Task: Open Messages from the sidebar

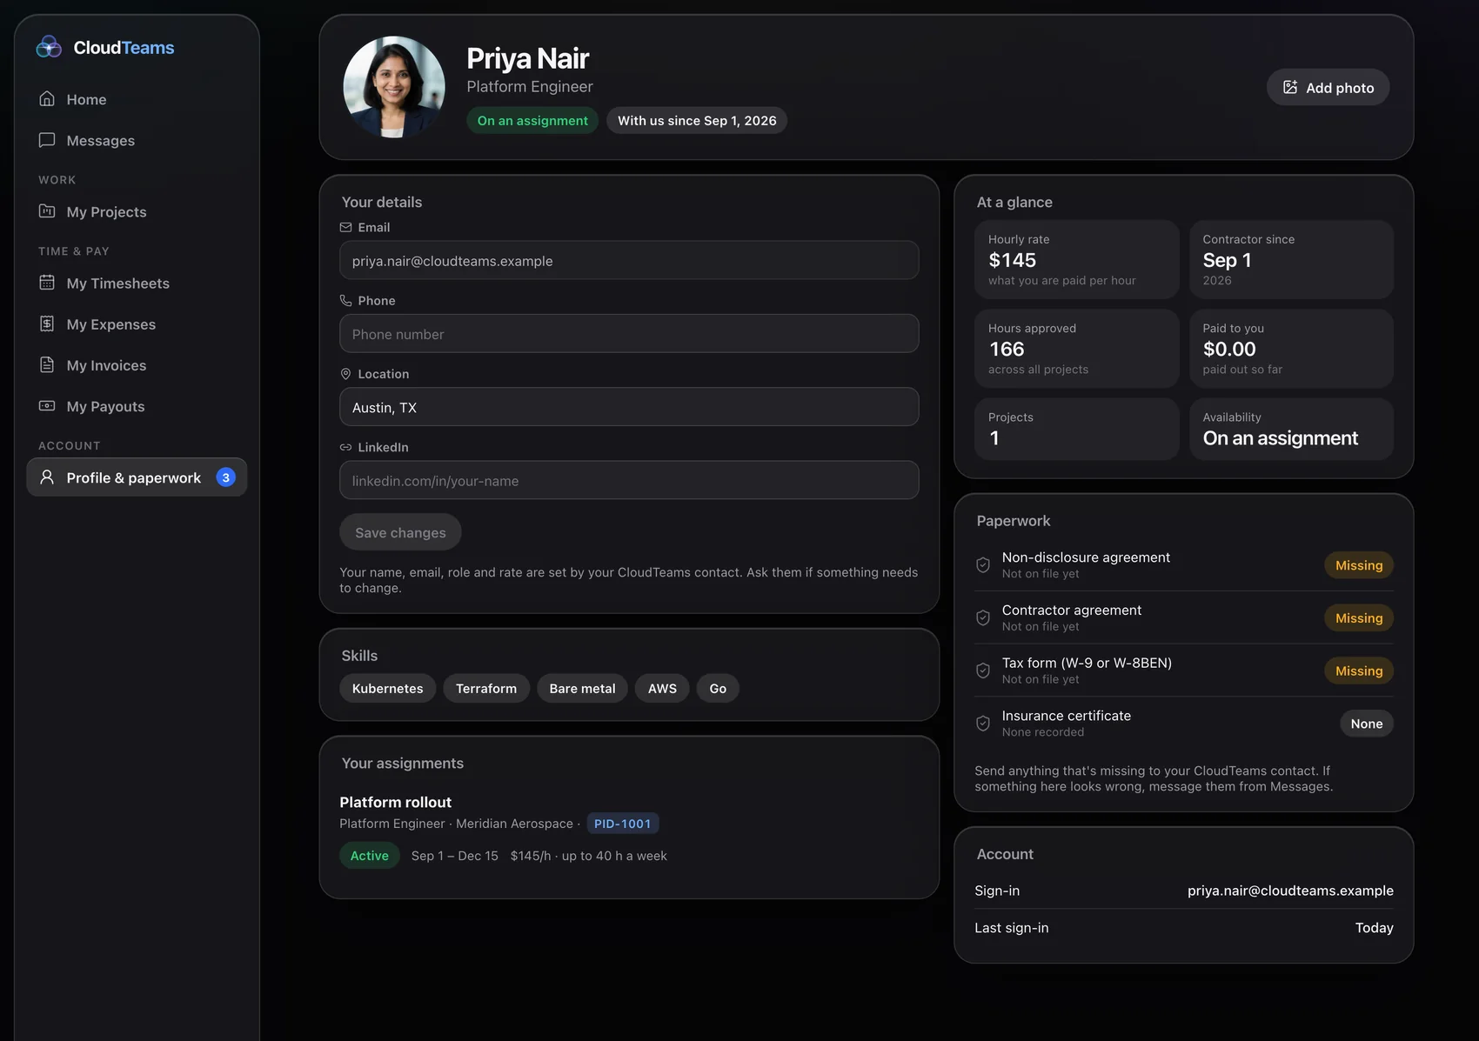Action: 137,140
